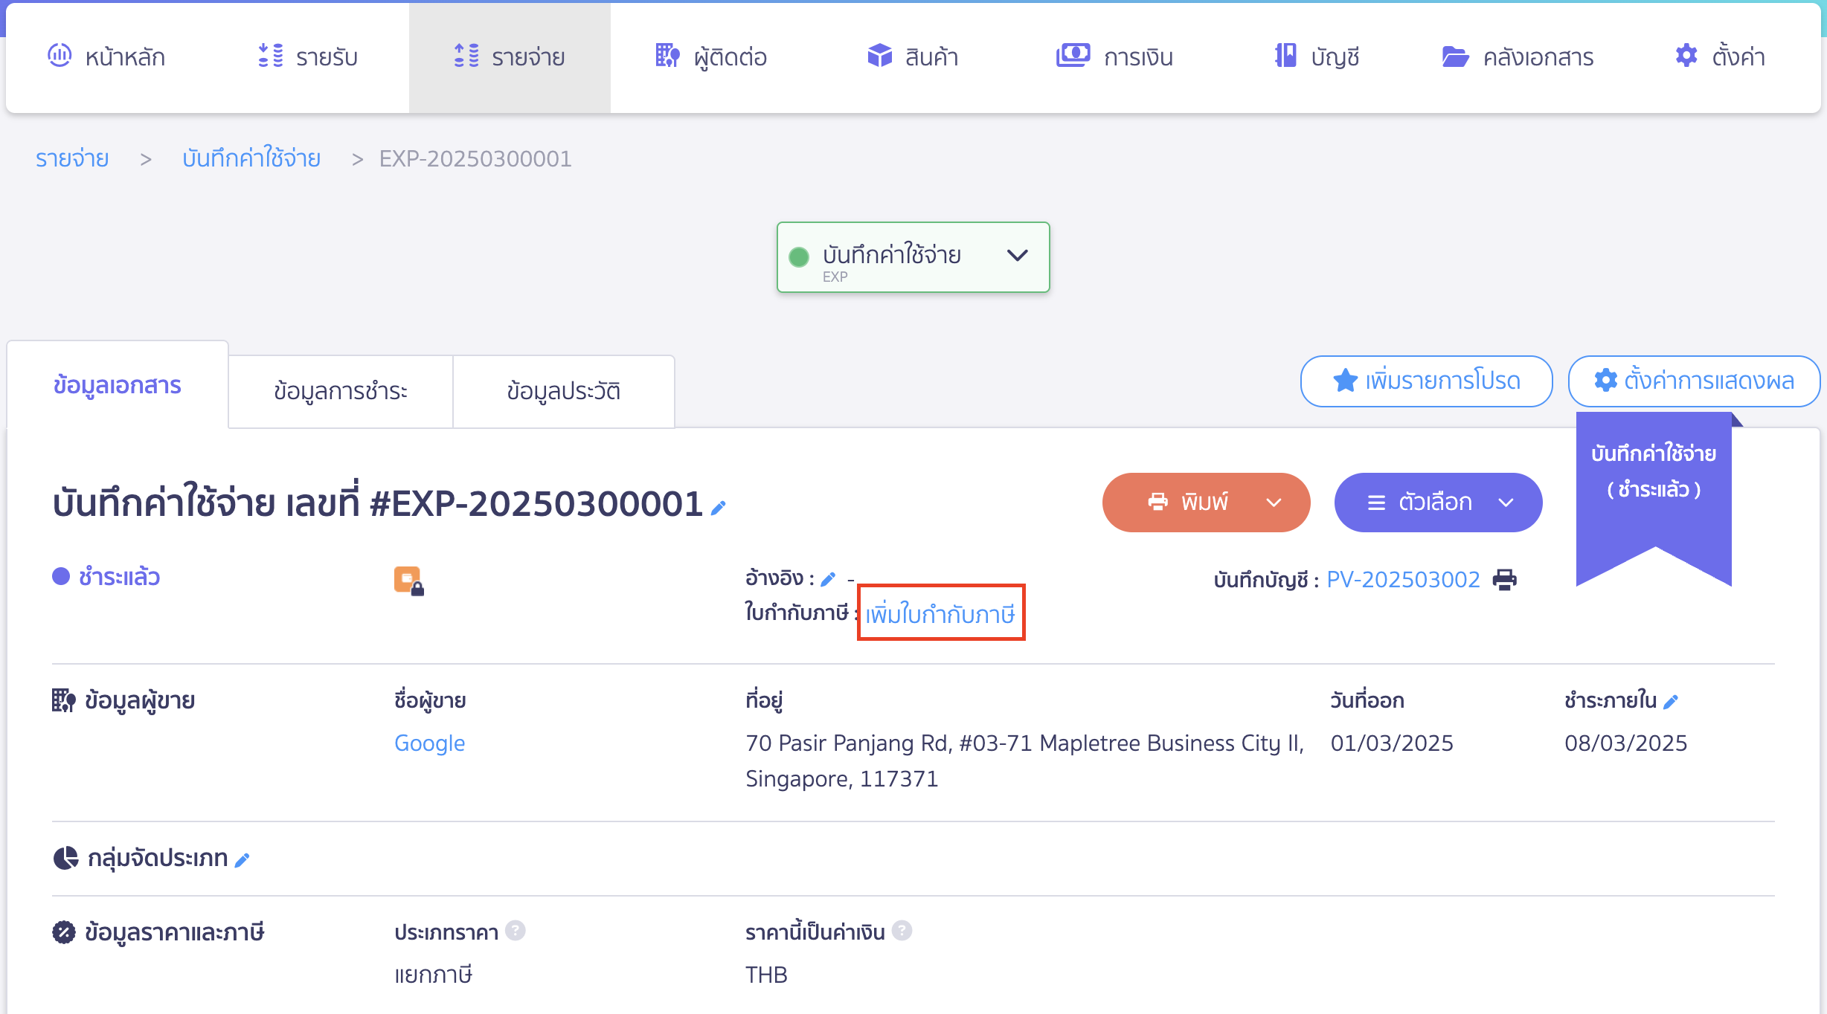Viewport: 1827px width, 1014px height.
Task: Click the printer icon beside PV-202503002
Action: tap(1504, 579)
